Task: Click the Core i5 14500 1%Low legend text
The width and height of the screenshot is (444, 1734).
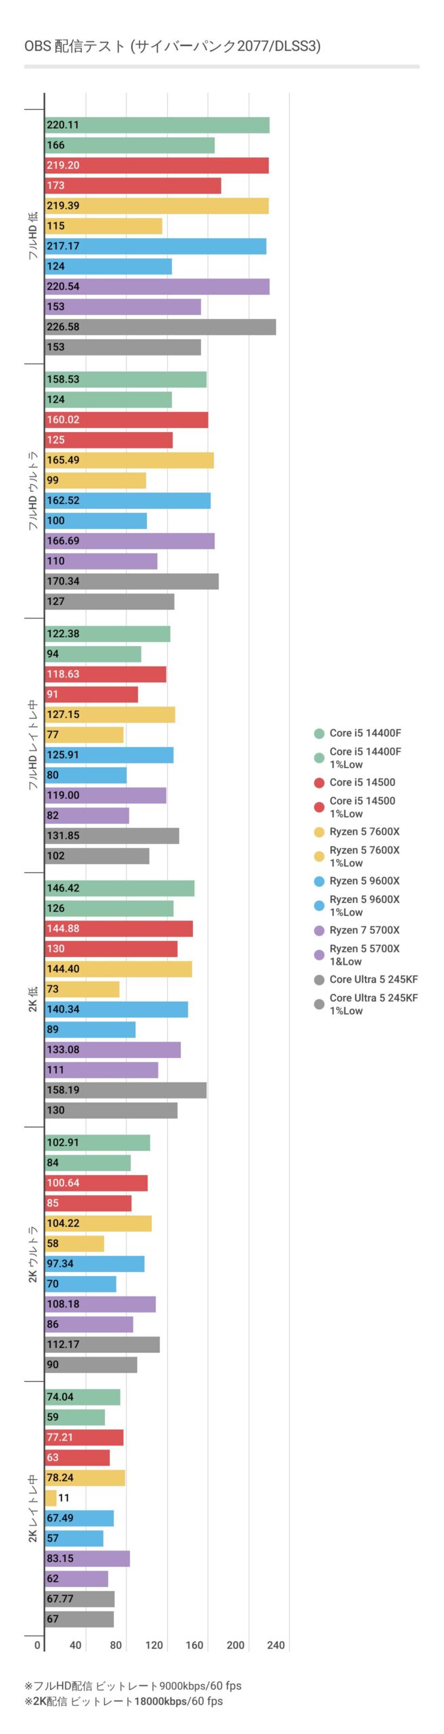Action: pyautogui.click(x=362, y=807)
